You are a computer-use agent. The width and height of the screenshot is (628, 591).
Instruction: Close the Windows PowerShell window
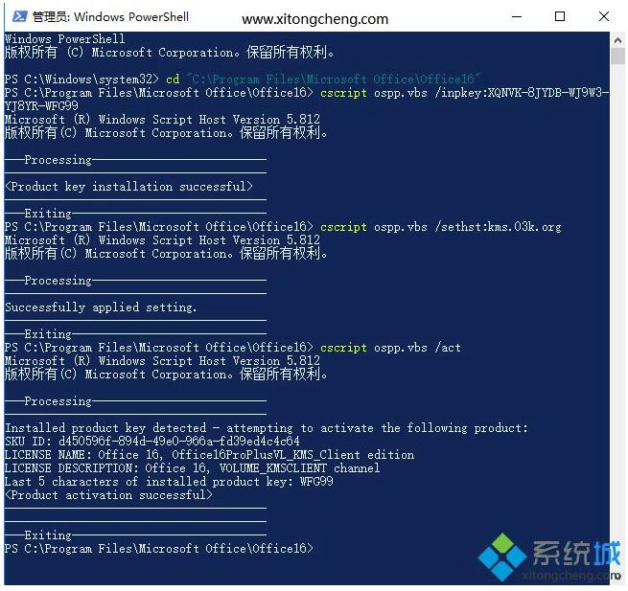[604, 17]
